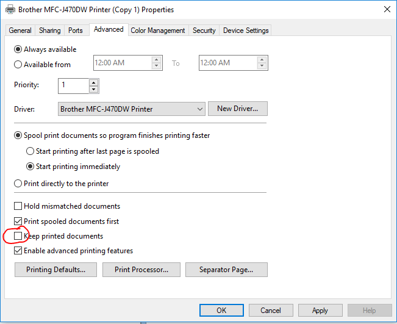Select the Advanced tab

coord(109,29)
